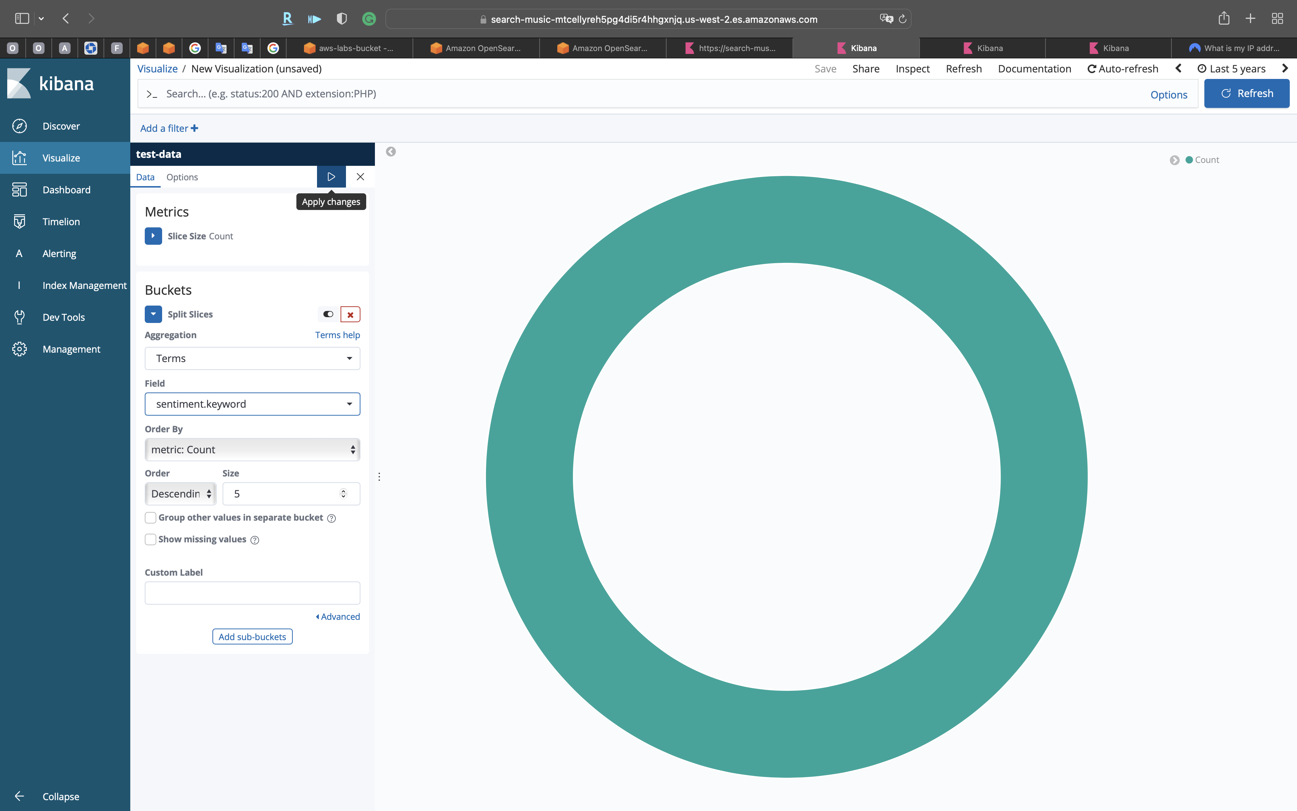This screenshot has height=811, width=1297.
Task: Disable the Split Slices aggregation toggle
Action: [328, 314]
